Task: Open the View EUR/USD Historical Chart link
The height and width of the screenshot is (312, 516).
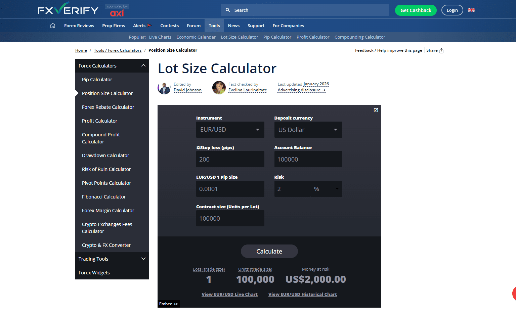Action: (302, 294)
